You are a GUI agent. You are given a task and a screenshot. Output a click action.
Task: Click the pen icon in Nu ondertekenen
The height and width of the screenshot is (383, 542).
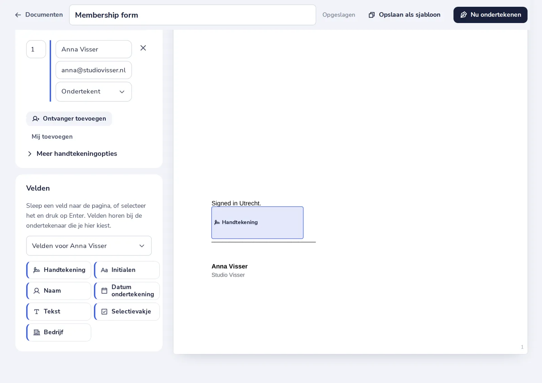tap(464, 15)
